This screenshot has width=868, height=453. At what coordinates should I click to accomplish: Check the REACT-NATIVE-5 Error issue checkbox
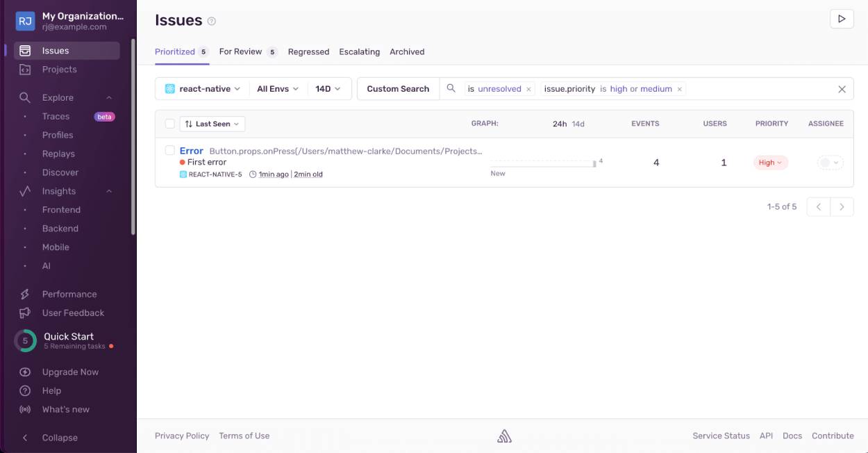tap(170, 150)
